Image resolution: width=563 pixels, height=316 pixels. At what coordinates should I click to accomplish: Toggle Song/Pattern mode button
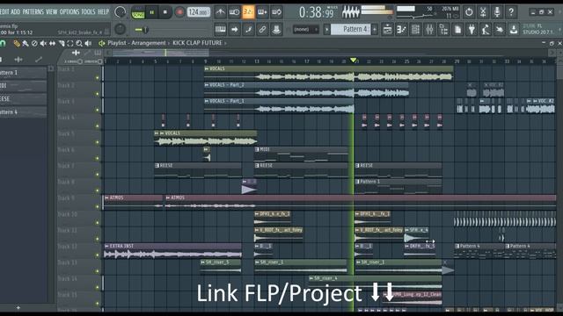138,12
